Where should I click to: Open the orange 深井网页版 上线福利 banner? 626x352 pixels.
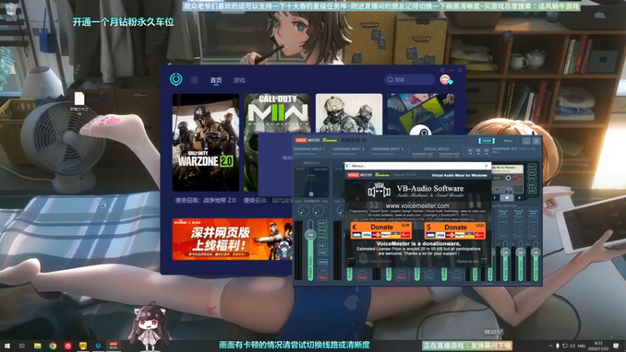coord(232,239)
